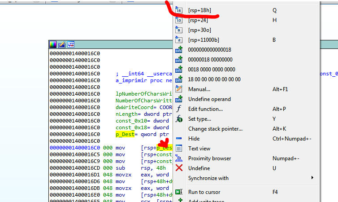
Task: Select Run to cursor option
Action: point(204,192)
